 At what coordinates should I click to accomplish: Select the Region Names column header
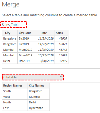pyautogui.click(x=15, y=85)
